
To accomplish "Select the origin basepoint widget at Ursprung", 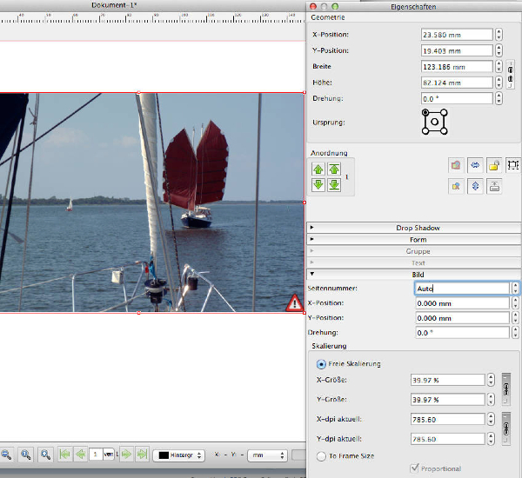I will click(434, 123).
